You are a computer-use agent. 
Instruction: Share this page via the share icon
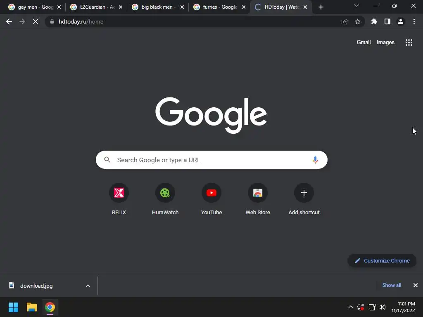point(345,21)
